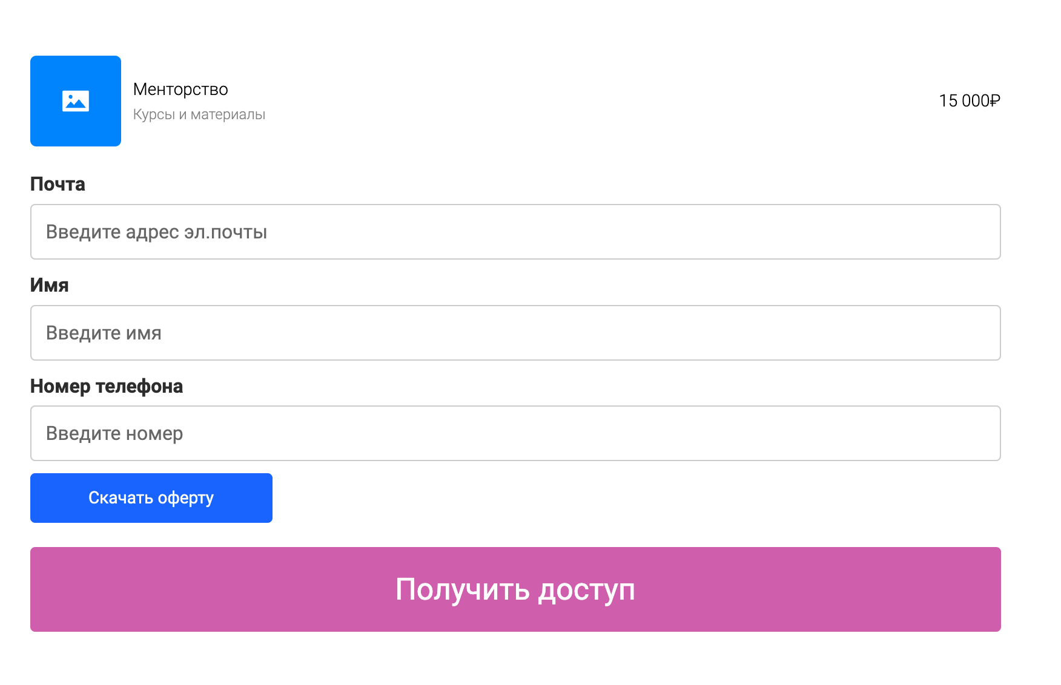
Task: Focus the phone number input field
Action: click(606, 433)
